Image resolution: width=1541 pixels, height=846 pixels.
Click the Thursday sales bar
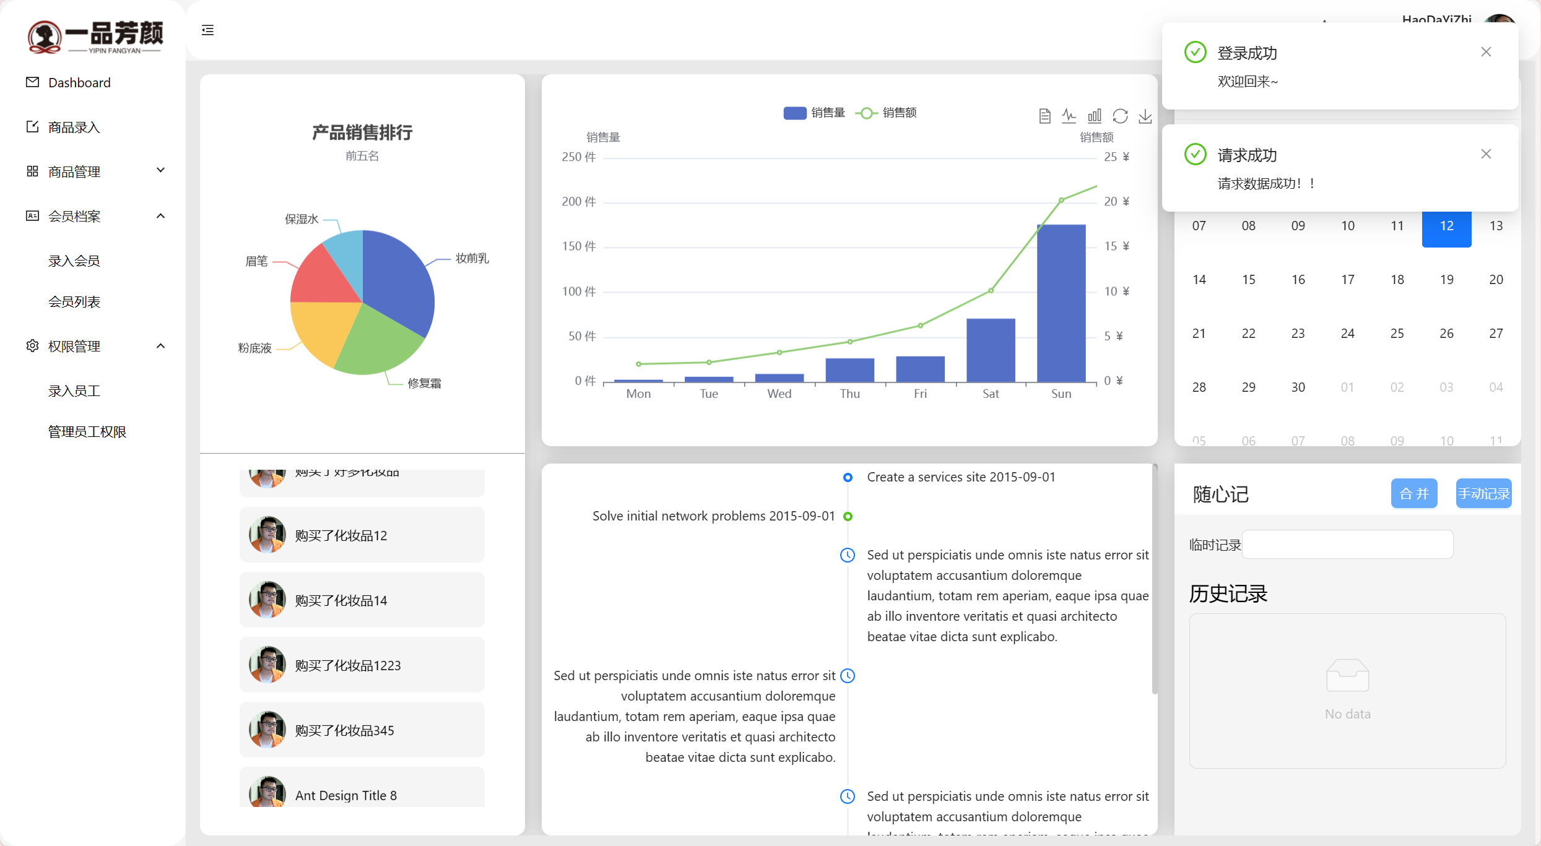(x=850, y=370)
